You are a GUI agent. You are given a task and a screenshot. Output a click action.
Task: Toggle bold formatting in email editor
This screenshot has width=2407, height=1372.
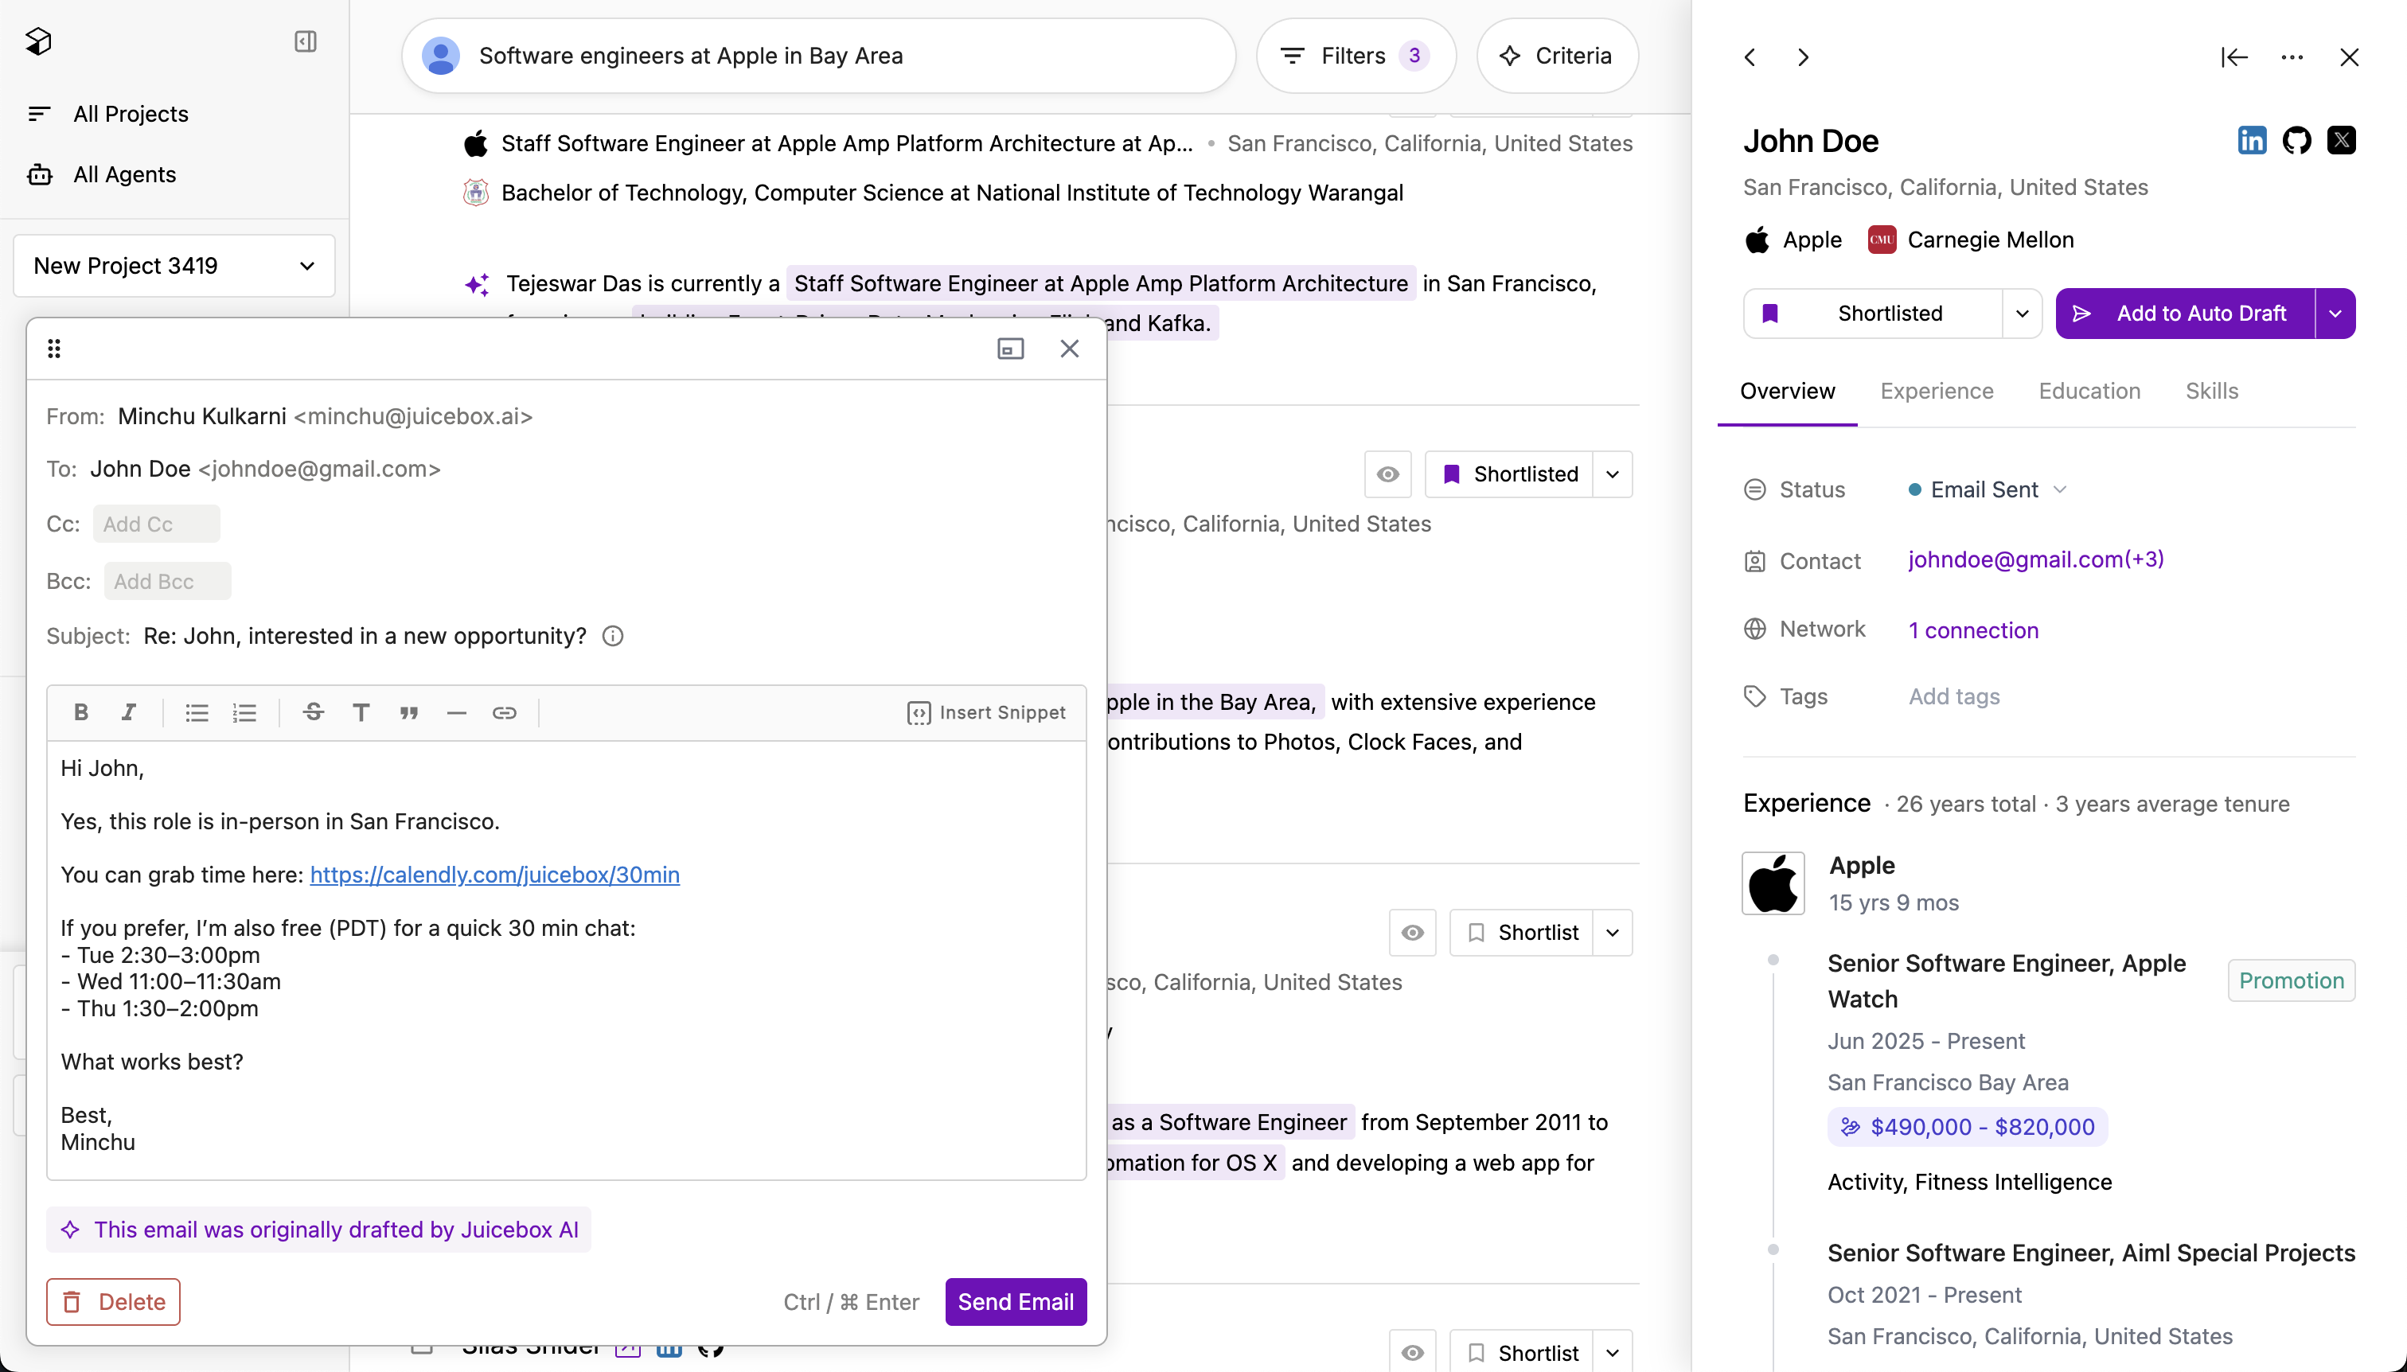81,712
